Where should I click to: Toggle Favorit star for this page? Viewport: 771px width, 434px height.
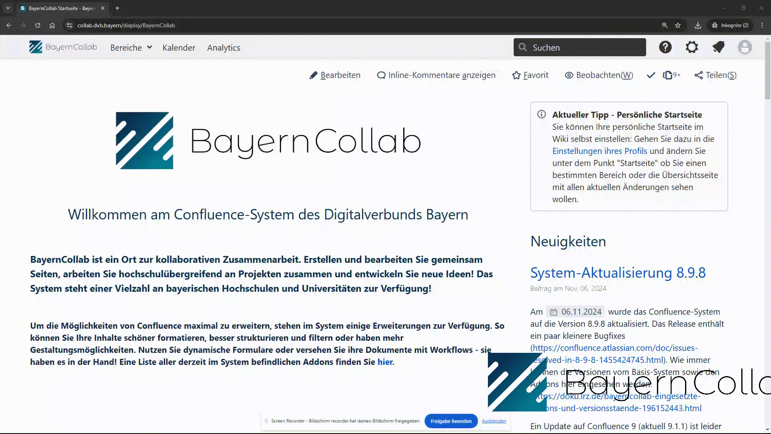coord(530,75)
